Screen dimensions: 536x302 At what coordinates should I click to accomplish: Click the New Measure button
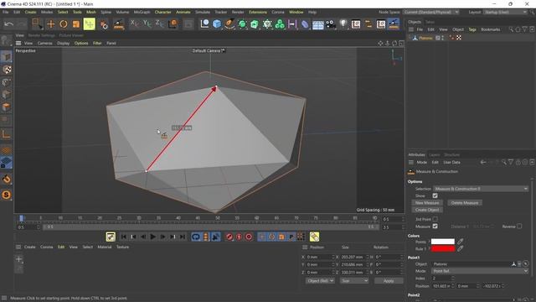click(427, 203)
